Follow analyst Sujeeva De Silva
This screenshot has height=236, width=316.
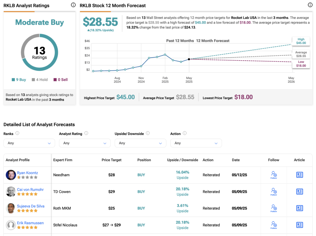click(273, 208)
